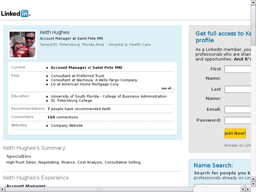Click 'Tampa/St. Petersburg, Florida Area' location
Screen dimensions: 256x192
tap(72, 44)
